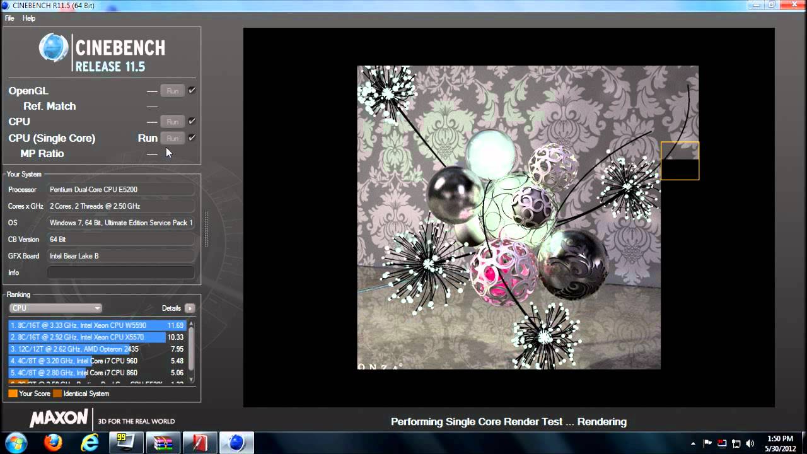Open the red monitor tray icon
807x454 pixels.
click(x=722, y=443)
